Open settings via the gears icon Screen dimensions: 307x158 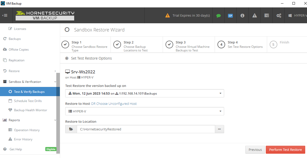click(278, 16)
